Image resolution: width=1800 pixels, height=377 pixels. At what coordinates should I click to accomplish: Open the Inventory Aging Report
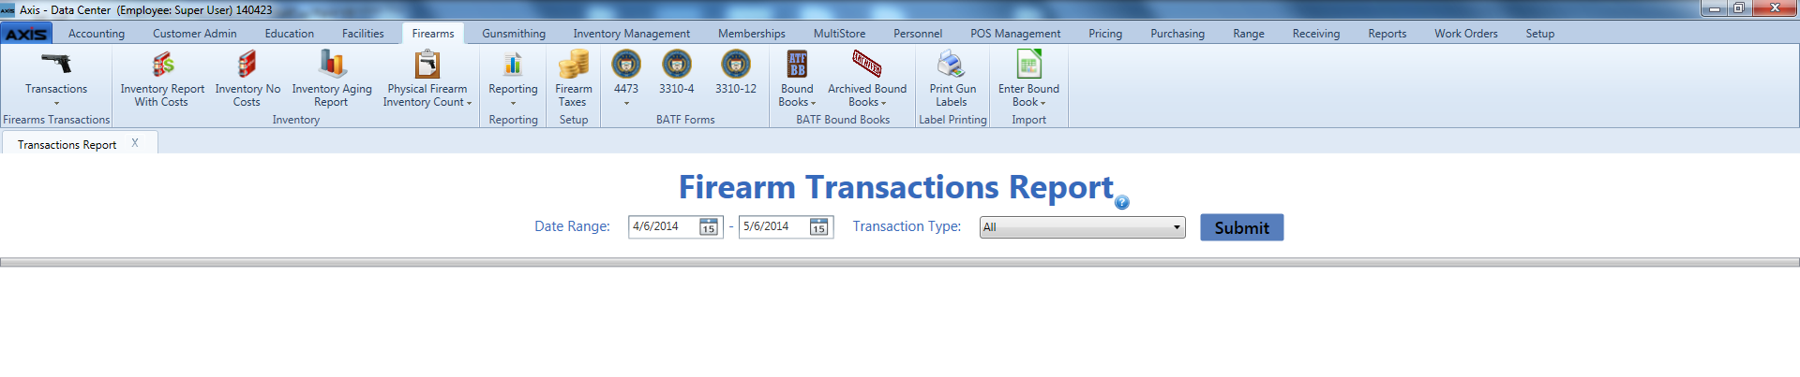pyautogui.click(x=332, y=79)
